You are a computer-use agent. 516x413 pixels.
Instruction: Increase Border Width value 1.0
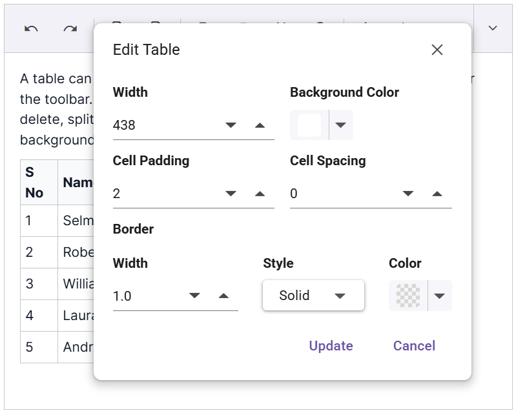pyautogui.click(x=224, y=296)
